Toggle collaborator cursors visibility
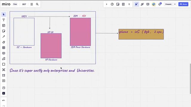Image resolution: width=191 pixels, height=107 pixels. 137,4
